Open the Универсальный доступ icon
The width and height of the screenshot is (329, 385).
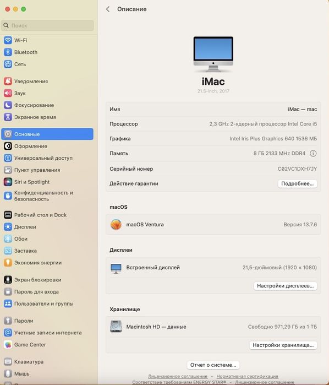(x=8, y=158)
